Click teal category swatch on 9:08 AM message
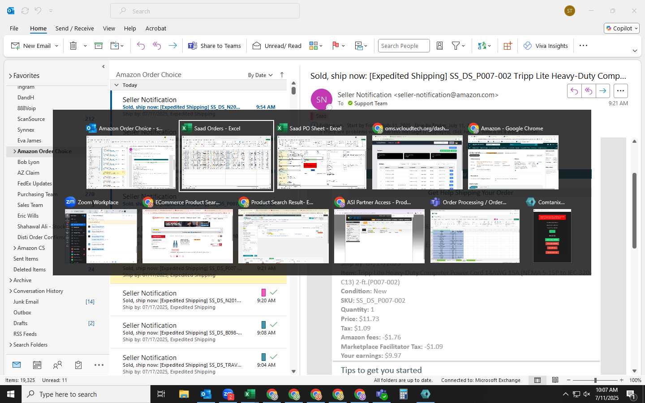645x403 pixels. (263, 325)
